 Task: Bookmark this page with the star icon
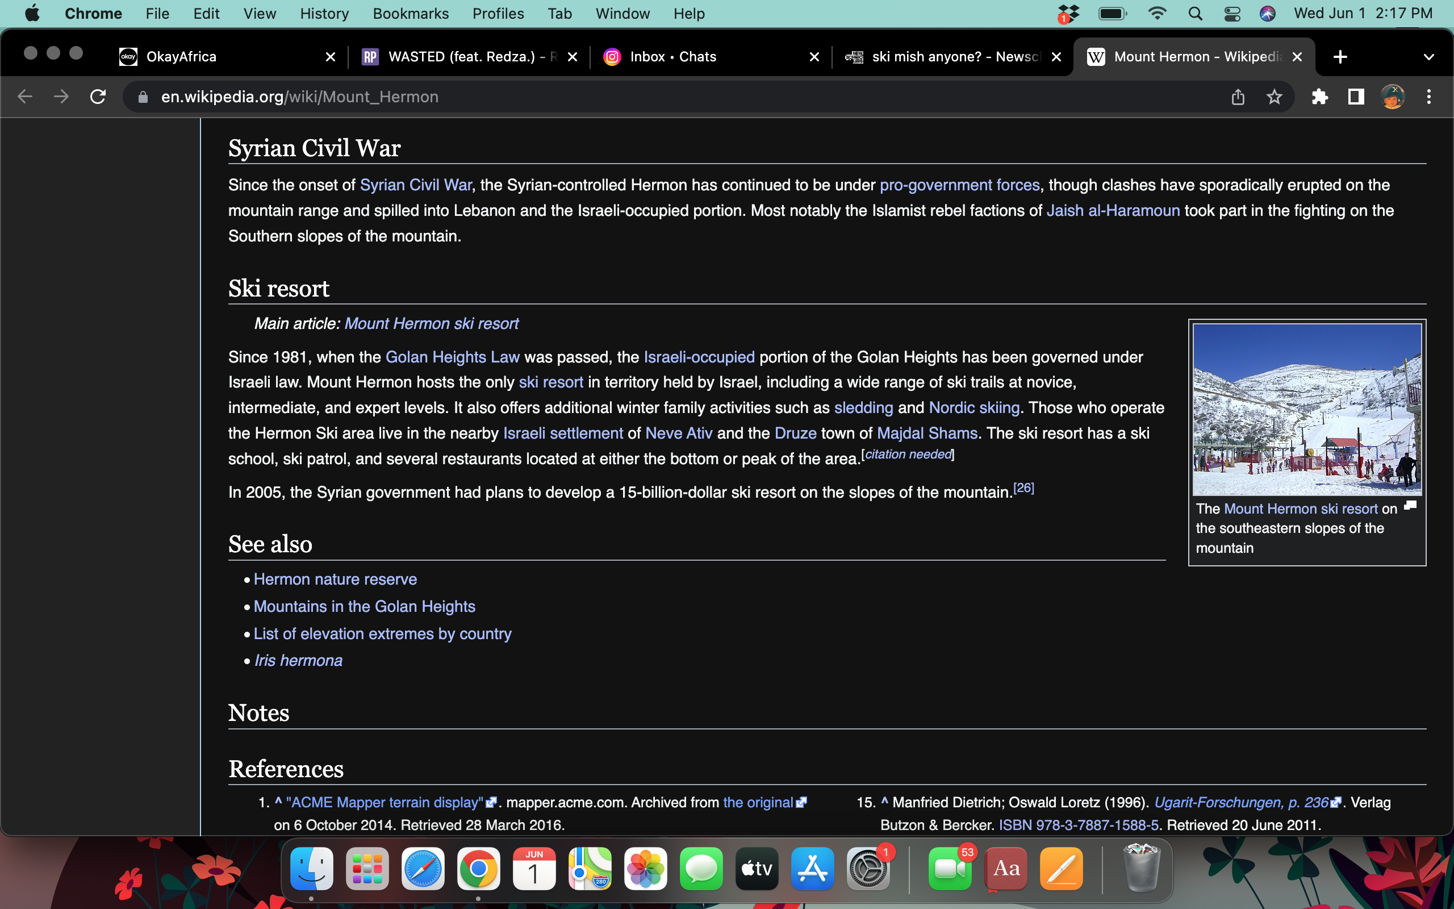pos(1274,97)
